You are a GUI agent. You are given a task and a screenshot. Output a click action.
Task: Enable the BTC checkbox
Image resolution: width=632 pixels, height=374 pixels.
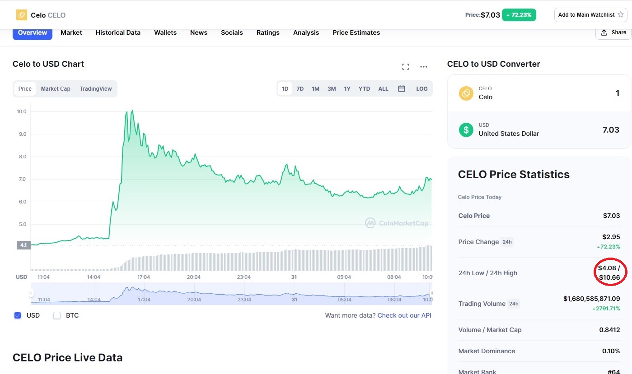point(57,315)
